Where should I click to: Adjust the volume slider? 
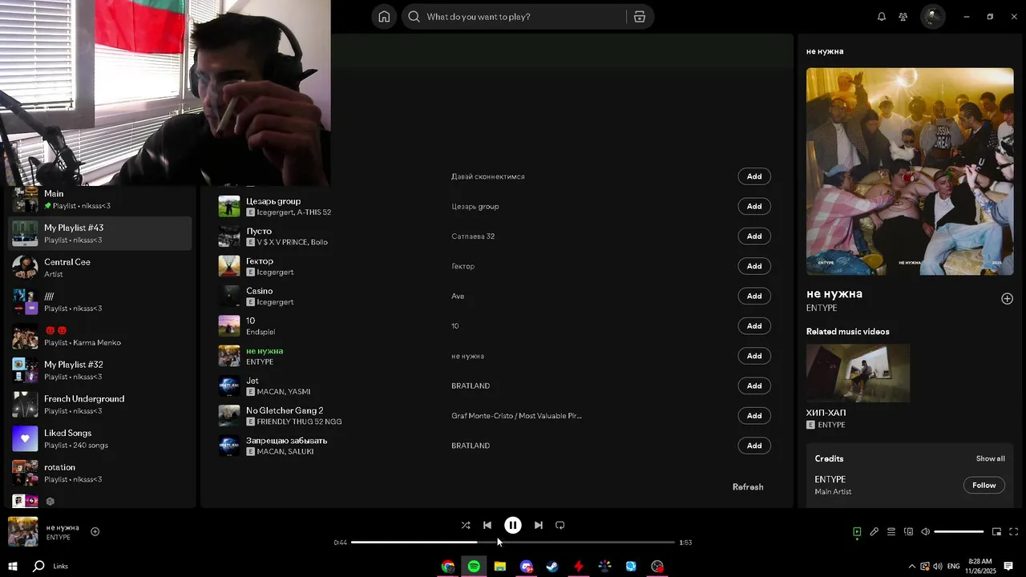[x=959, y=532]
